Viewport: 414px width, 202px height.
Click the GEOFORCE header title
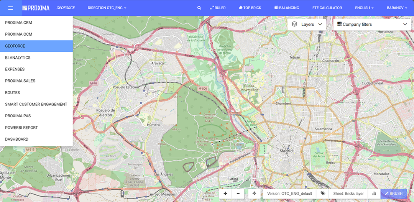coord(66,8)
